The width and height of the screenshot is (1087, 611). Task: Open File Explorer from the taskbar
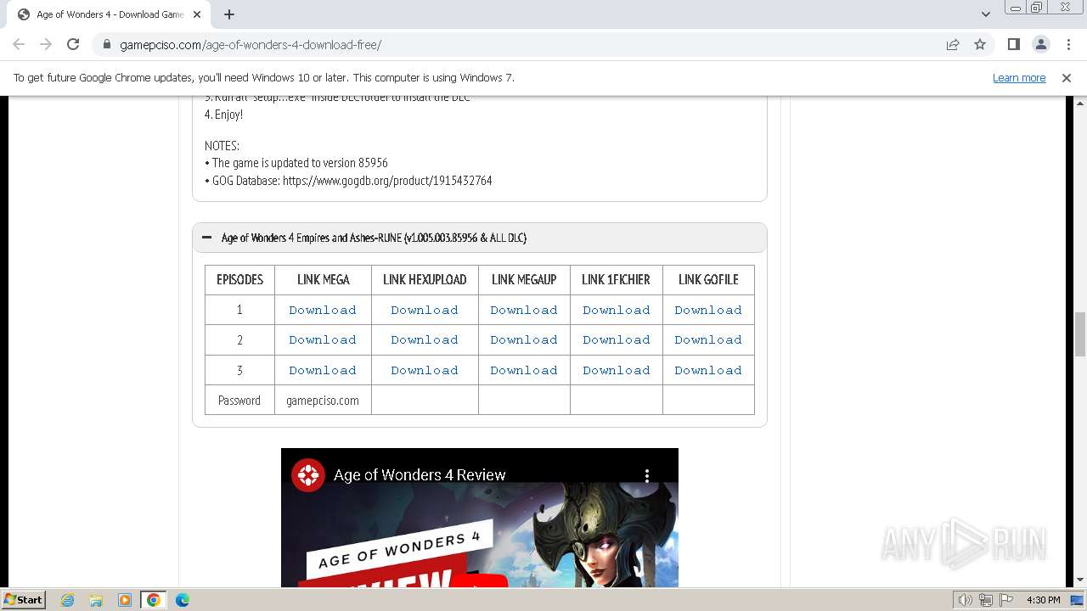[x=96, y=600]
